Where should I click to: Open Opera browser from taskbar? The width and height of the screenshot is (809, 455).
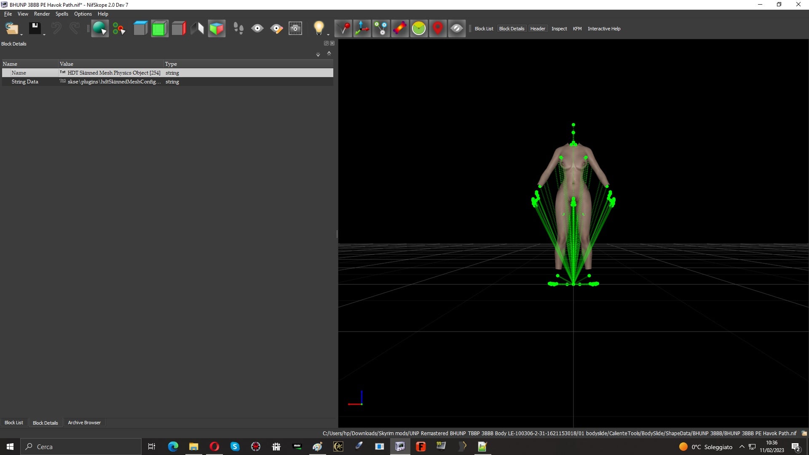[x=214, y=447]
